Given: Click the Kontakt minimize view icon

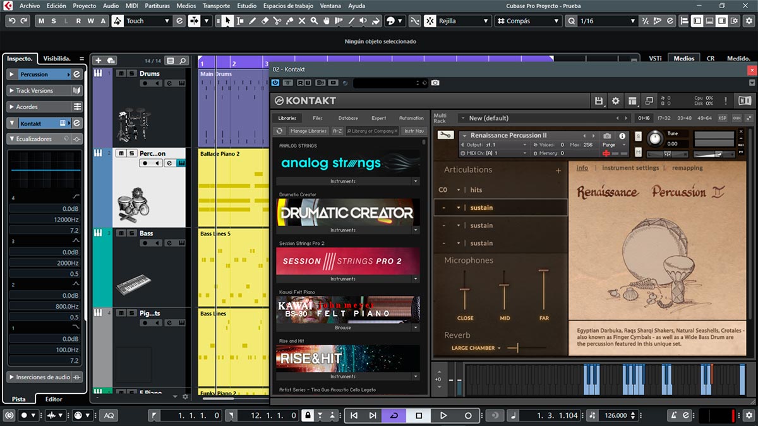Looking at the screenshot, I should [x=649, y=101].
